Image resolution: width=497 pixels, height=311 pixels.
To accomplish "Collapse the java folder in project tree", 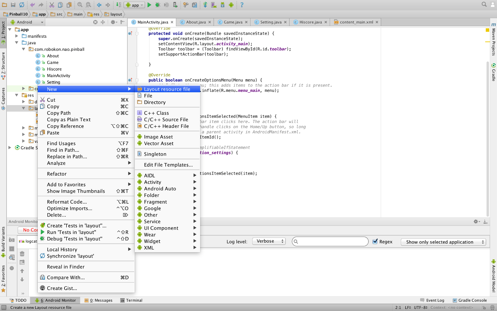I will (x=17, y=43).
